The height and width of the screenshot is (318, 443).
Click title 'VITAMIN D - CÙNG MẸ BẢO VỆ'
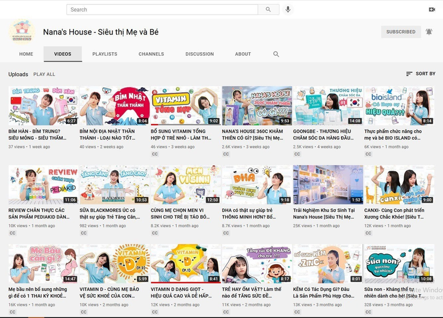(110, 292)
